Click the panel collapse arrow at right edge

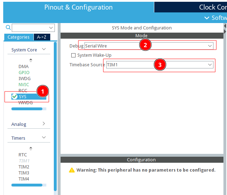225,26
